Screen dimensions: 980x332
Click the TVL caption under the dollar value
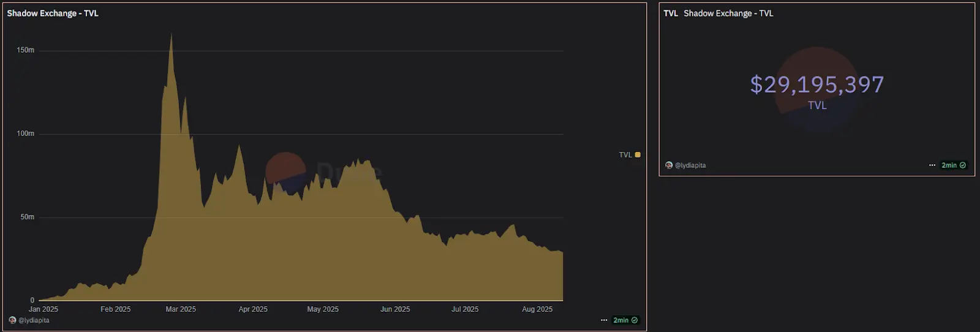(x=817, y=105)
